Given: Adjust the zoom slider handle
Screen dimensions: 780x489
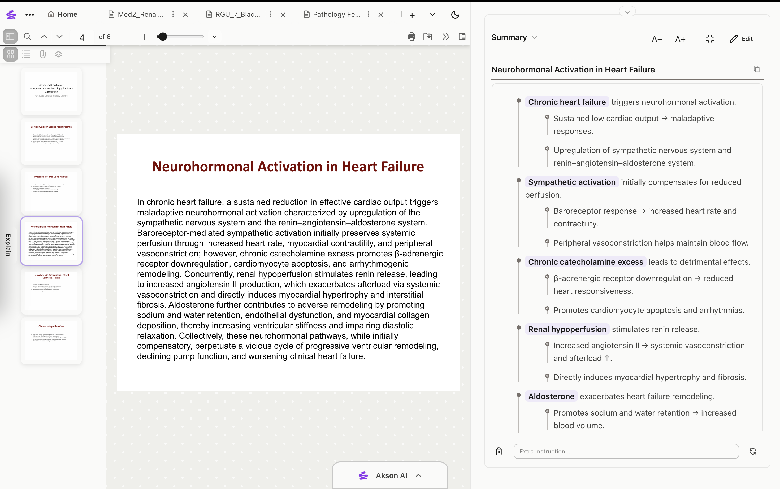Looking at the screenshot, I should [x=162, y=37].
